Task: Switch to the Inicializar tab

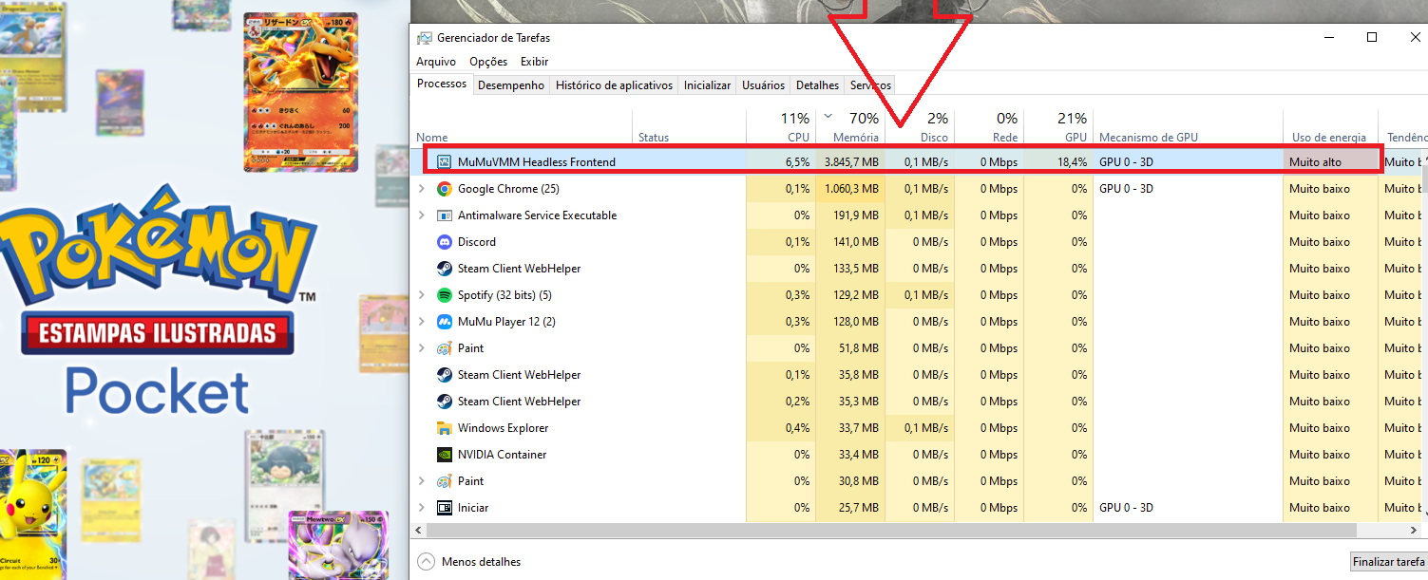Action: point(707,85)
